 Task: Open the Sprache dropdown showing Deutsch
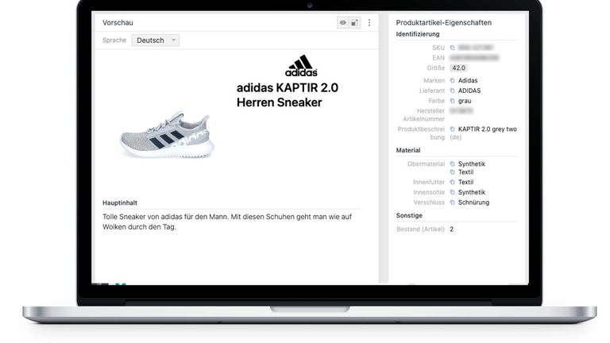pos(155,40)
